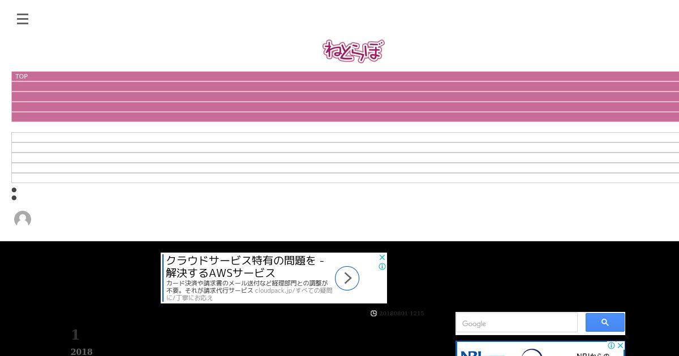
Task: Click the blue search magnifier button
Action: pos(605,323)
